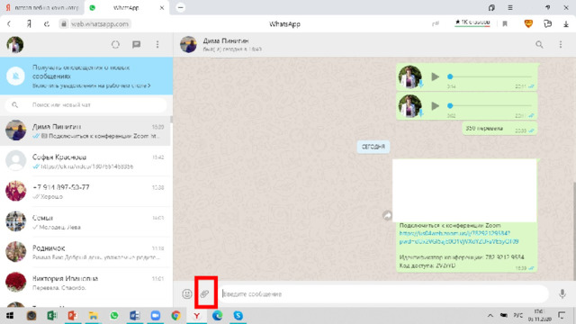Show hidden system tray icons
576x324 pixels.
tap(490, 316)
